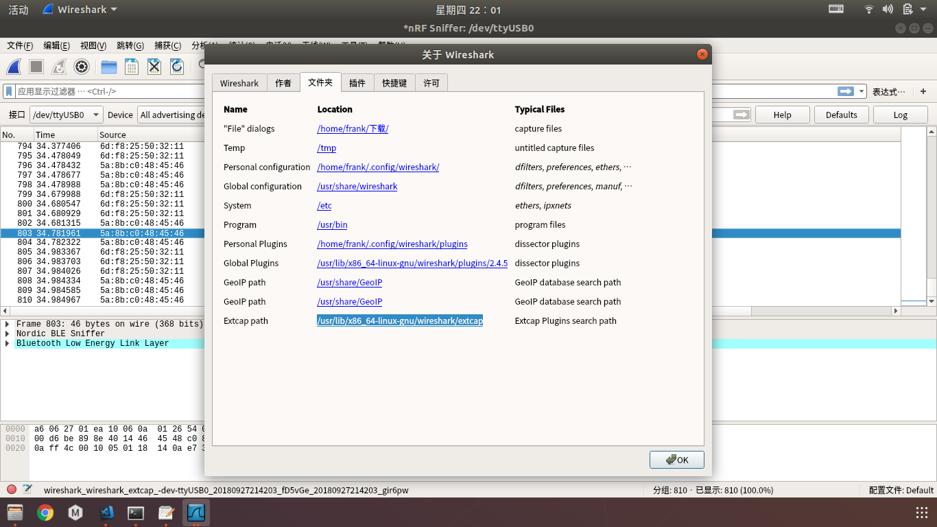
Task: Restart the current capture with the grey fin
Action: (59, 67)
